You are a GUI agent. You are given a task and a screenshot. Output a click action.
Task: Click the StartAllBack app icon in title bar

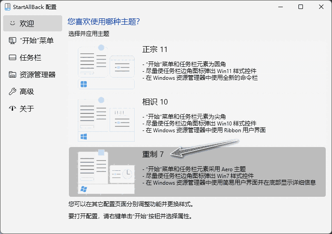(8, 7)
